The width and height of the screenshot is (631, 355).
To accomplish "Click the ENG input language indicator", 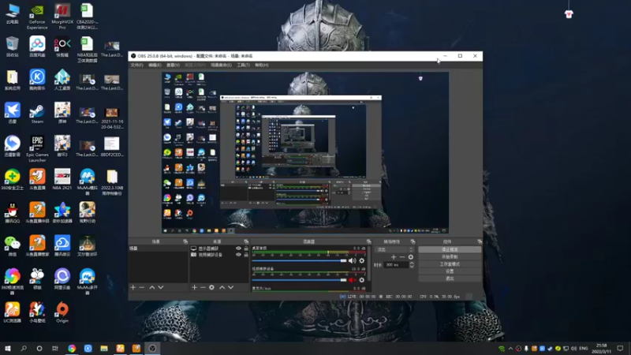I will click(x=584, y=348).
